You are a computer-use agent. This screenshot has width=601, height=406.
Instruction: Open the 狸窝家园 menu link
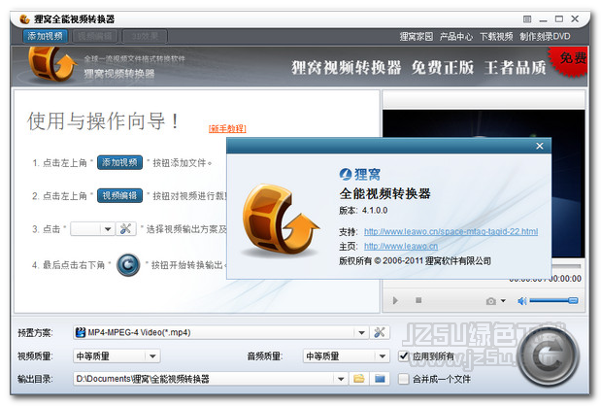[417, 36]
